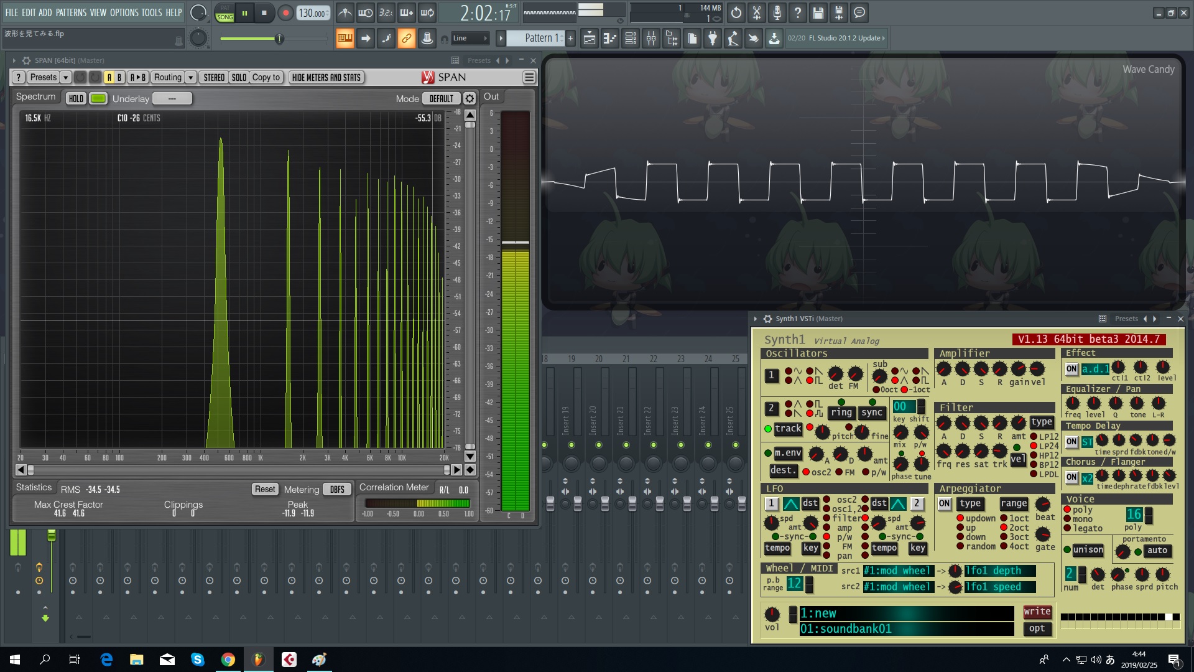Toggle Synth1 effect ON switch
Viewport: 1194px width, 672px height.
point(1071,369)
